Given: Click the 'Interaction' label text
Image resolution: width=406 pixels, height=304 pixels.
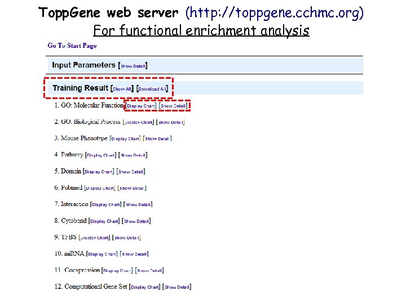Looking at the screenshot, I should coord(74,204).
